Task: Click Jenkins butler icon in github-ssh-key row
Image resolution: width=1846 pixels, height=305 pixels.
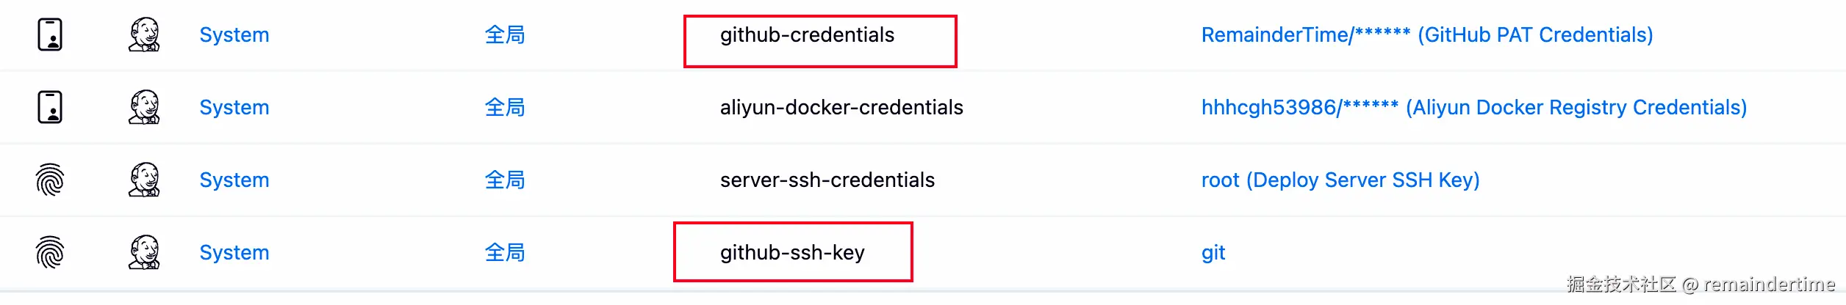Action: 144,252
